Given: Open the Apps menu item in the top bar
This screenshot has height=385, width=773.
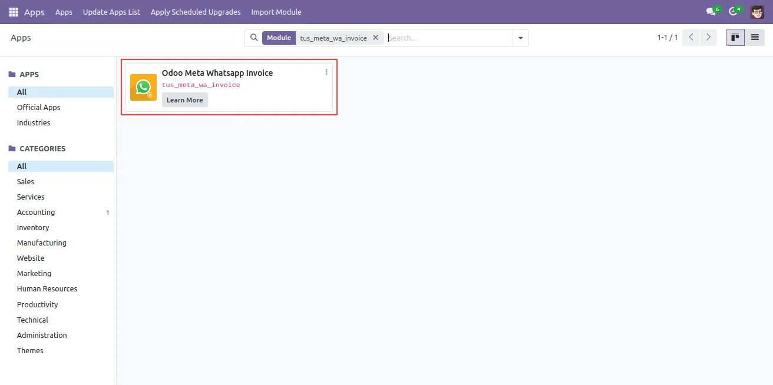Looking at the screenshot, I should (64, 12).
